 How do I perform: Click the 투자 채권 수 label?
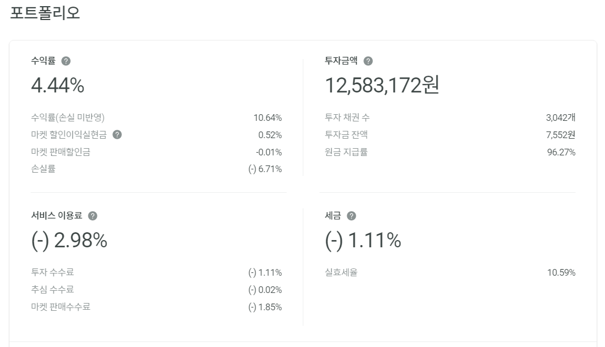[x=347, y=118]
